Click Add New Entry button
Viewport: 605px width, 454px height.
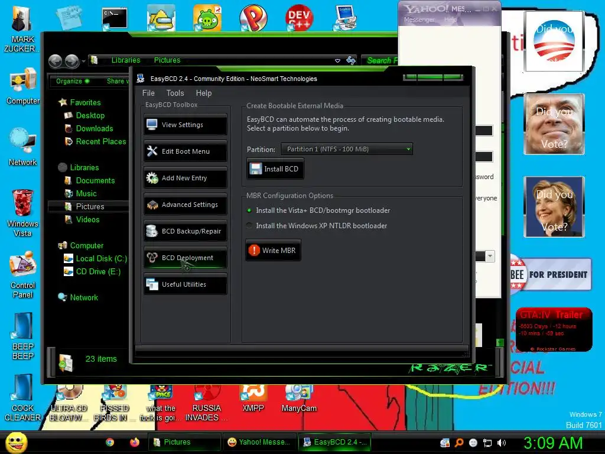coord(185,178)
